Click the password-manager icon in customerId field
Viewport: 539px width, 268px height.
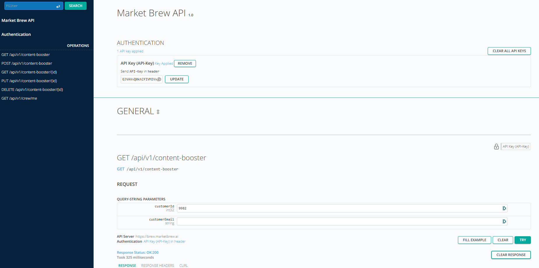[x=504, y=208]
